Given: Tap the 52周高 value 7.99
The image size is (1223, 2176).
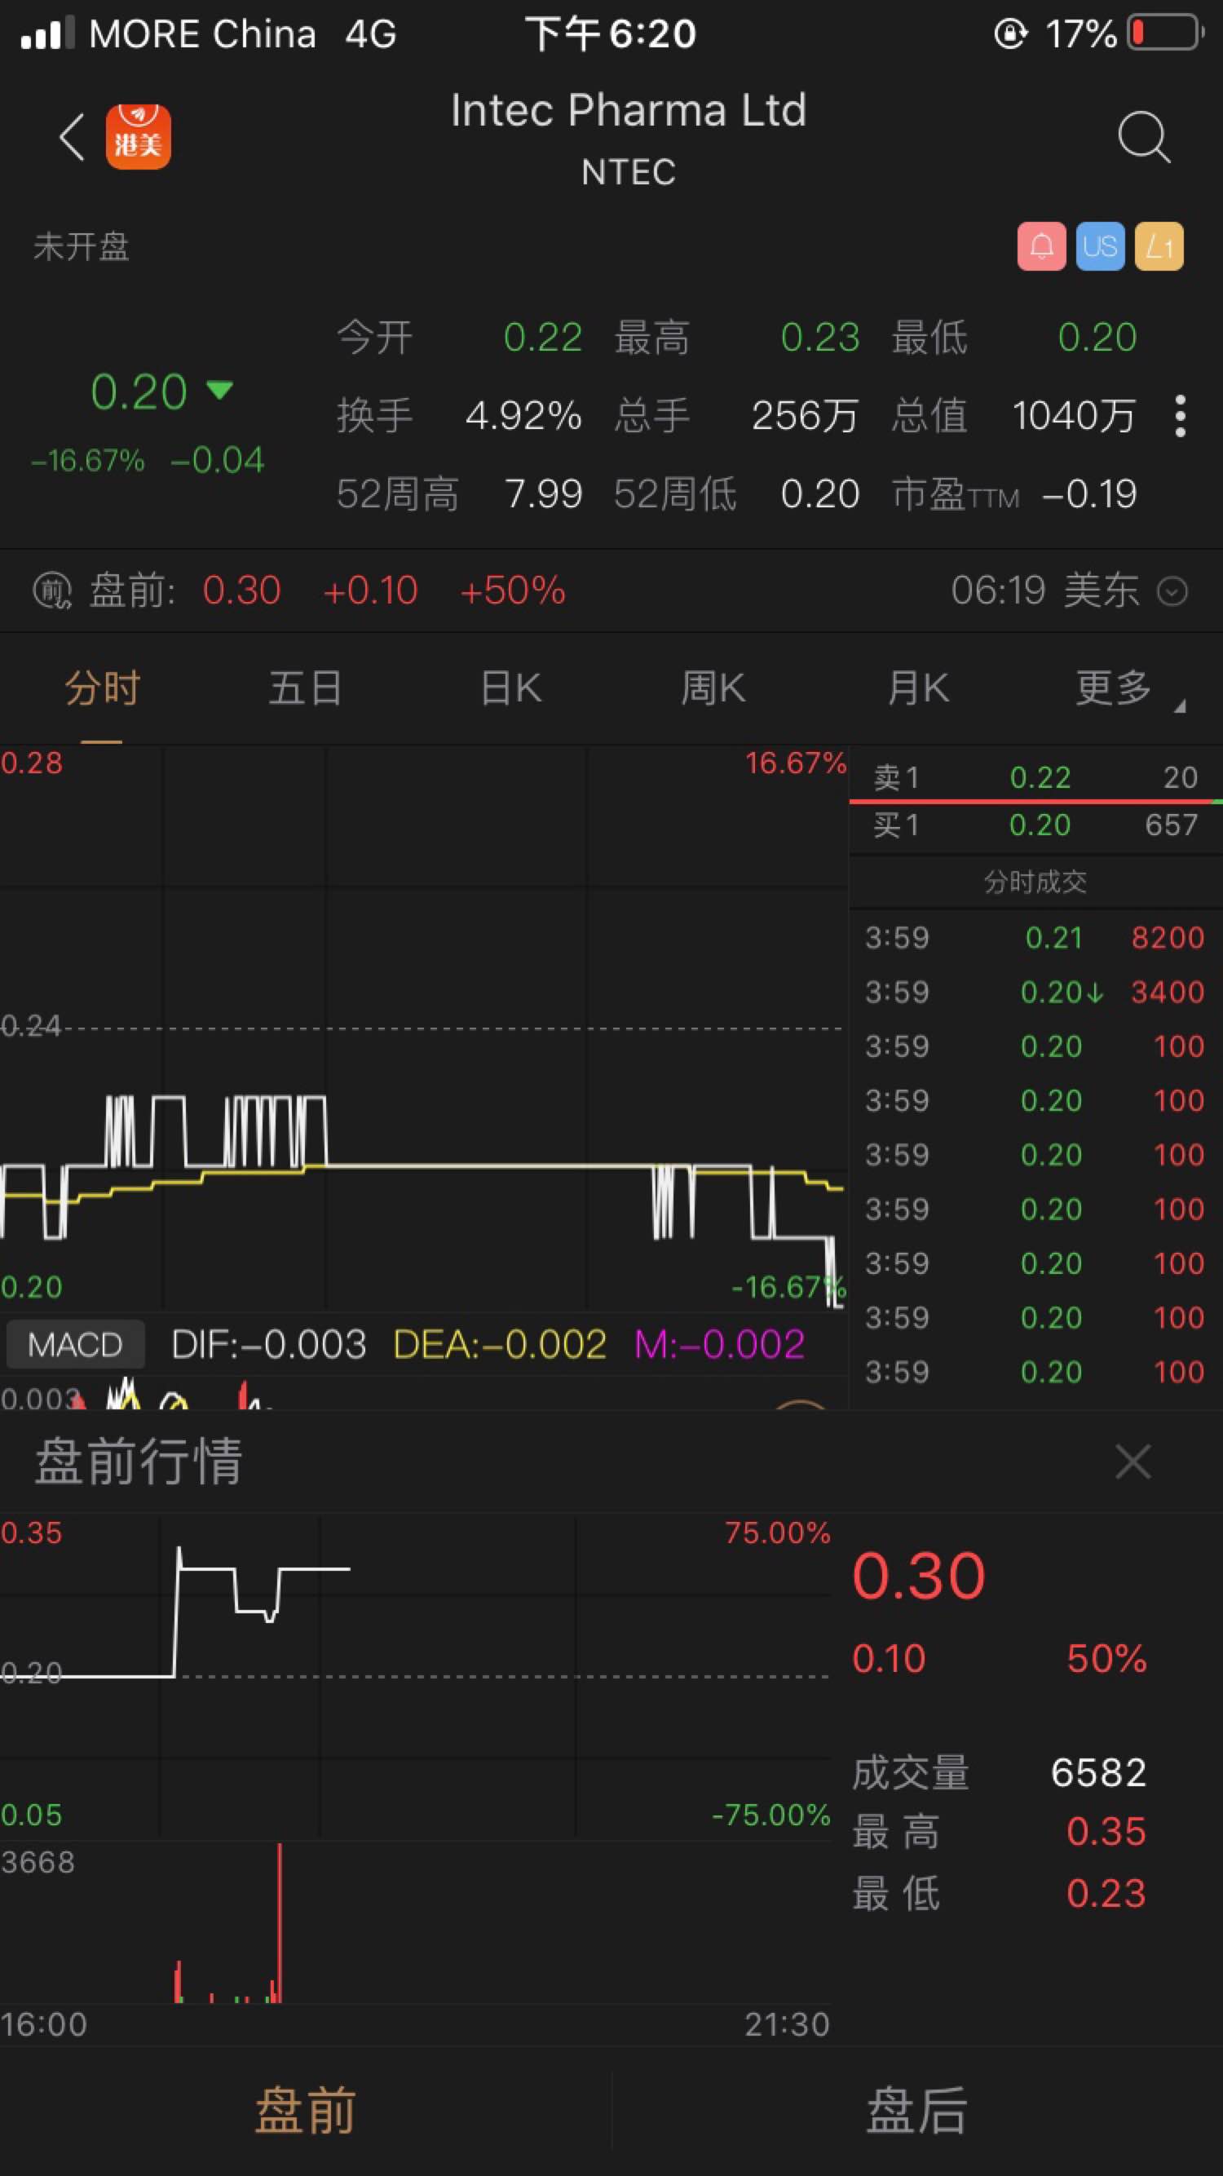Looking at the screenshot, I should [543, 494].
